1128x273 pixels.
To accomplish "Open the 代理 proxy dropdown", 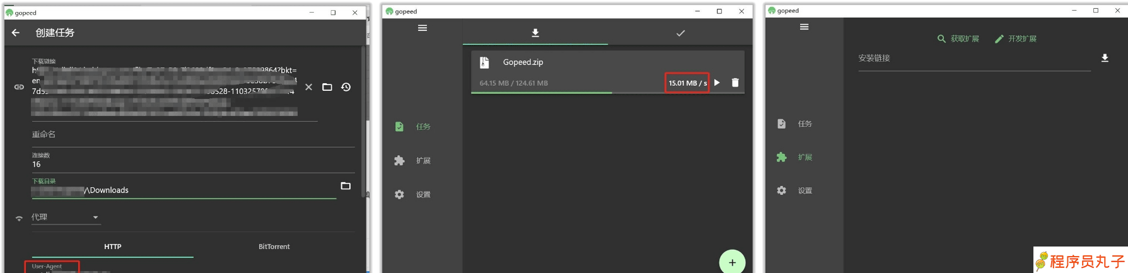I will 66,217.
